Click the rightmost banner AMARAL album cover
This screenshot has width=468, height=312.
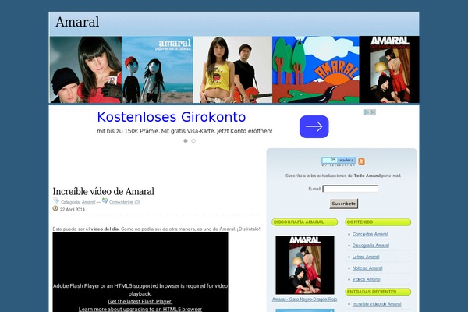(x=389, y=69)
